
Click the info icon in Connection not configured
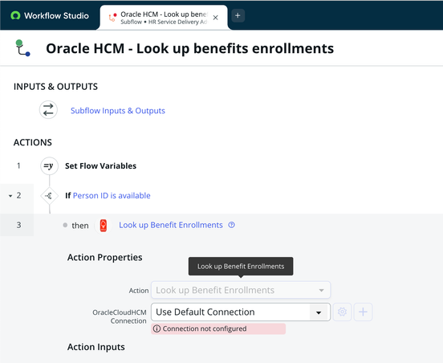click(x=156, y=328)
